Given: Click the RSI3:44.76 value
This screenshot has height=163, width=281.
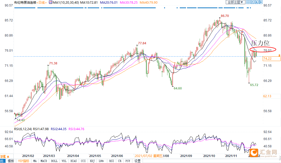Looking at the screenshot, I should coord(76,129).
